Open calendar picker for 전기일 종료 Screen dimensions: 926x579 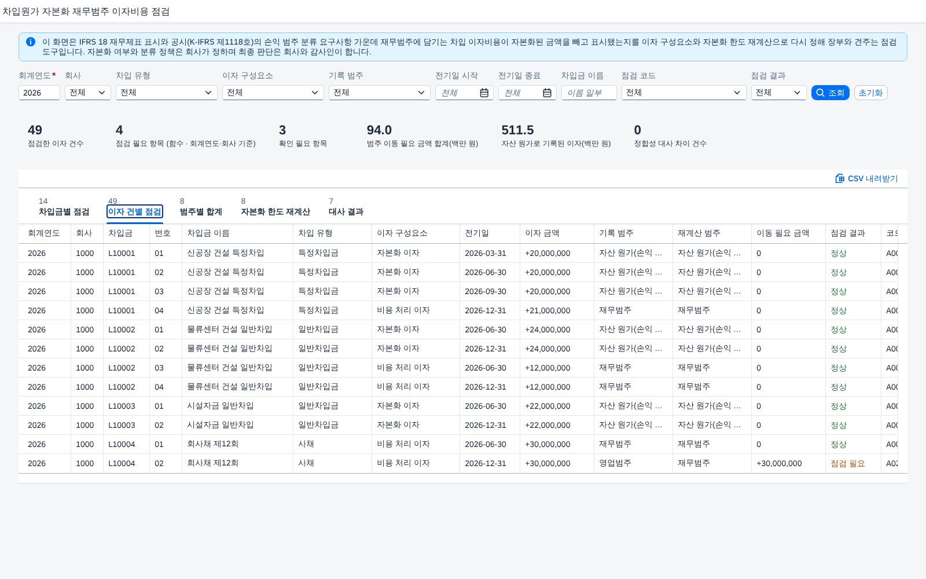click(x=547, y=93)
